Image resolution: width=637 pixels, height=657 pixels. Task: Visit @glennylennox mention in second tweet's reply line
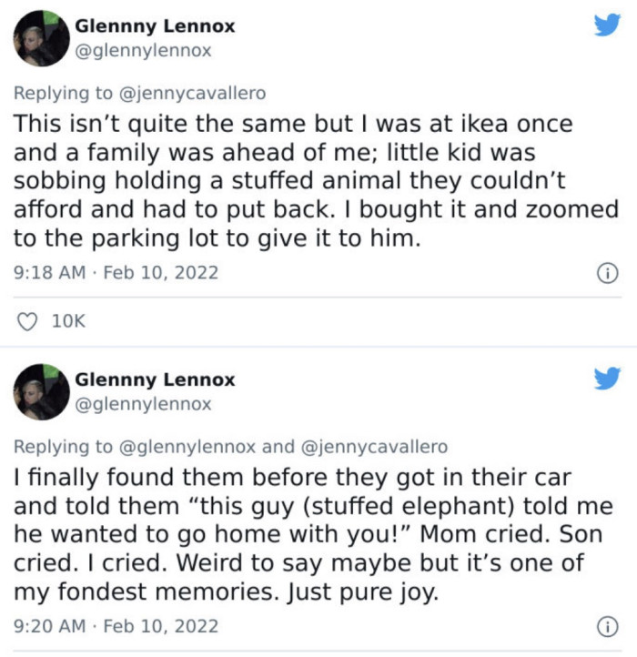[188, 446]
